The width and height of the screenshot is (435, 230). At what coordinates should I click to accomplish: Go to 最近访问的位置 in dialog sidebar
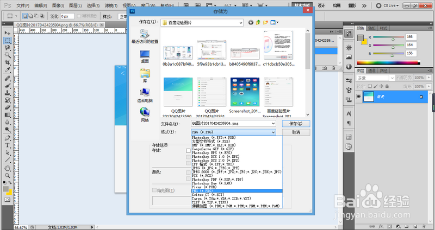coord(145,36)
